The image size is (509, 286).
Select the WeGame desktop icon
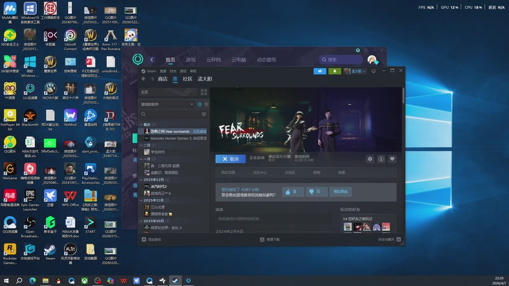click(x=10, y=172)
